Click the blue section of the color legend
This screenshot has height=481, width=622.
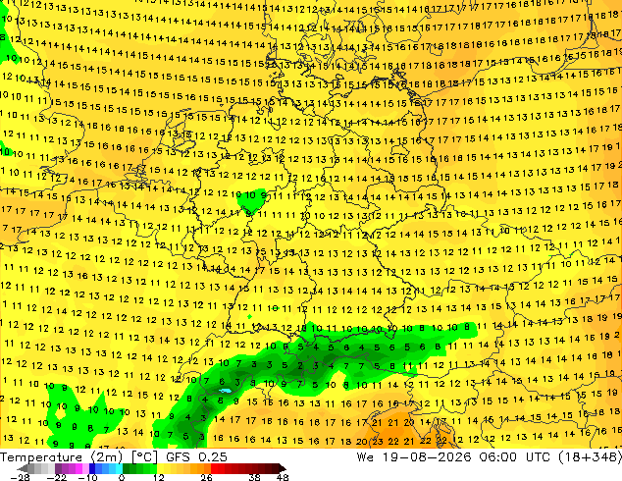106,468
